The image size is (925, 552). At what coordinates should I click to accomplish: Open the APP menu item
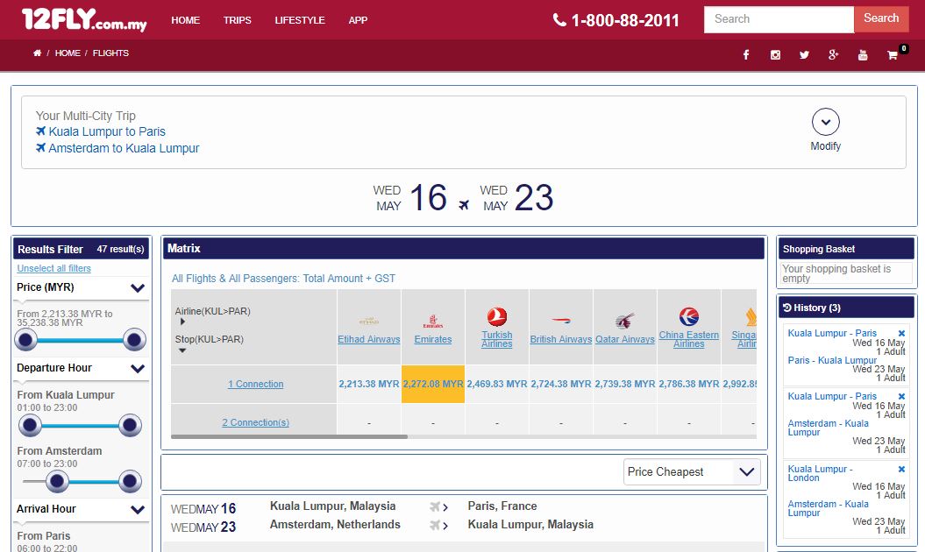[x=358, y=20]
